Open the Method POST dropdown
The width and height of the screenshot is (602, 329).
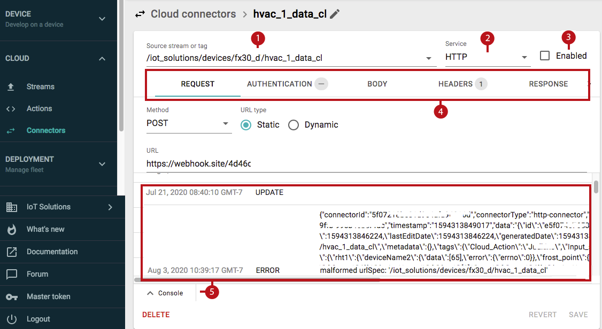[226, 123]
